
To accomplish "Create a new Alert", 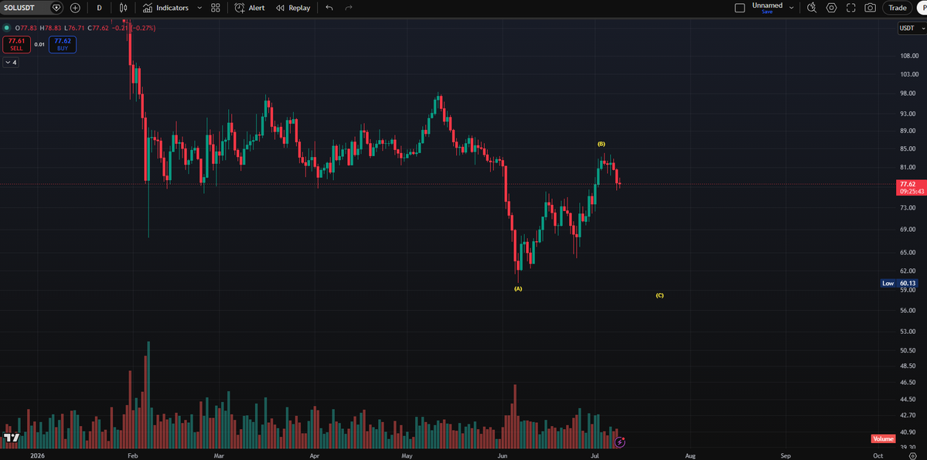I will 250,9.
